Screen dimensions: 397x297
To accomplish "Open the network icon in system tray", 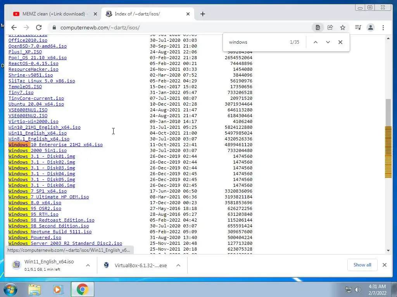I will [x=349, y=290].
